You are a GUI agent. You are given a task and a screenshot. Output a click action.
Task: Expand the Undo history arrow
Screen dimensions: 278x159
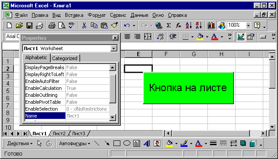point(134,25)
